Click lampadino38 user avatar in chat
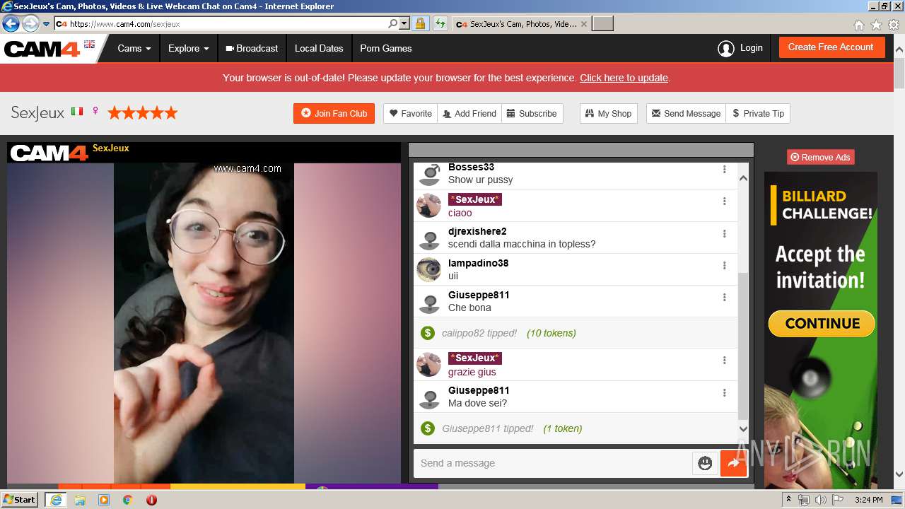Viewport: 905px width, 509px height. pyautogui.click(x=428, y=269)
